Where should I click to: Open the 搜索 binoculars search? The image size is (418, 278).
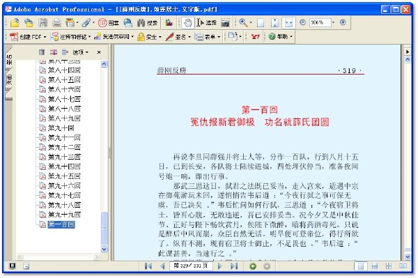click(x=147, y=23)
